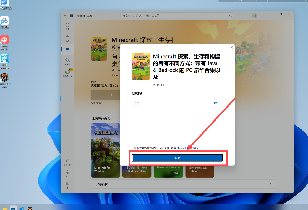This screenshot has width=308, height=210.
Task: Open the AI Hub sidebar tab
Action: tap(67, 61)
